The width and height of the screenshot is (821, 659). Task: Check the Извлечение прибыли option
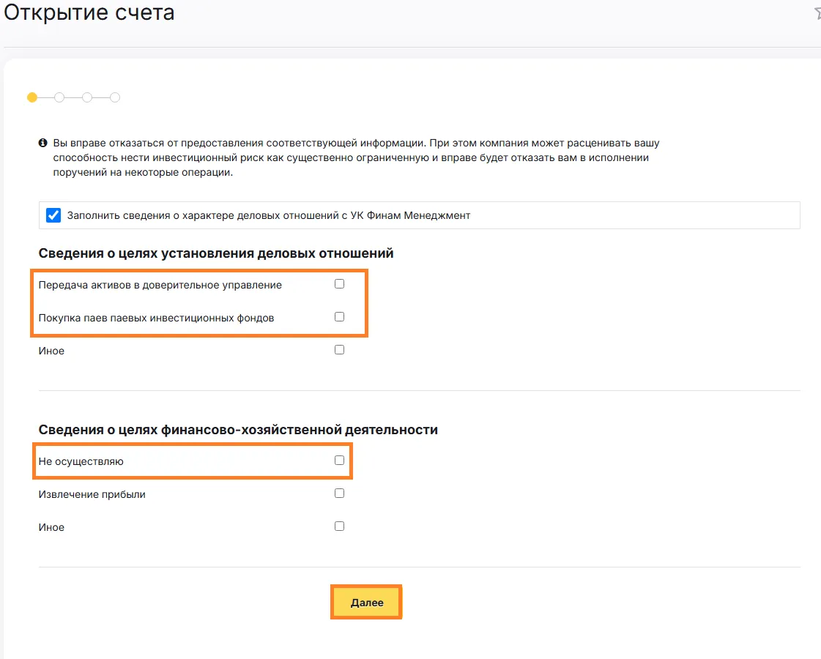tap(339, 493)
